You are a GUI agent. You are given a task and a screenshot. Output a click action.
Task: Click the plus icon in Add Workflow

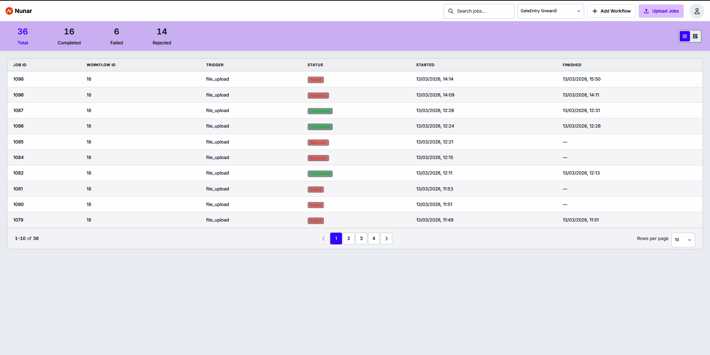pyautogui.click(x=595, y=11)
